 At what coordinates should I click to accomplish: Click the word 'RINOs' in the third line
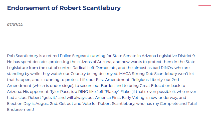167,68
